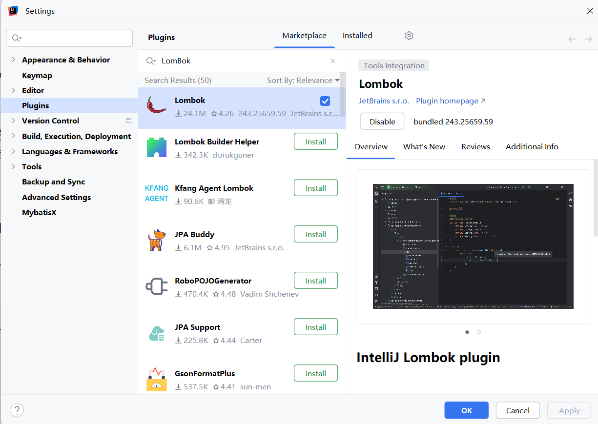Screen dimensions: 598x424
Task: Show the first screenshot via pagination dot
Action: coord(467,332)
